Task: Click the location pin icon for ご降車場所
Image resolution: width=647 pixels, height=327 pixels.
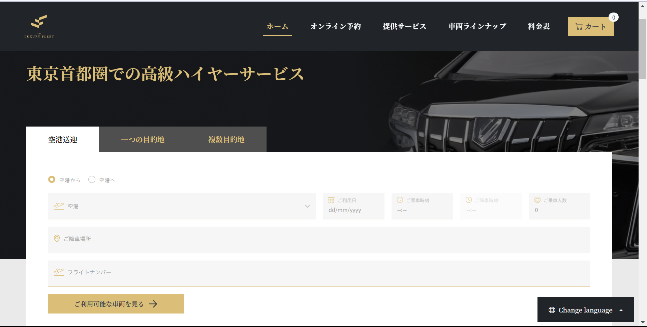Action: [x=57, y=239]
